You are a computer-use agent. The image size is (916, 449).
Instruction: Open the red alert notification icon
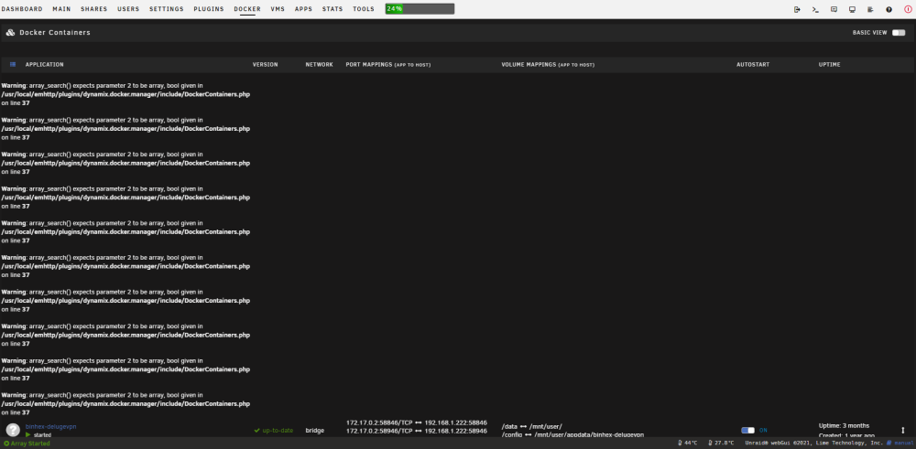click(907, 9)
